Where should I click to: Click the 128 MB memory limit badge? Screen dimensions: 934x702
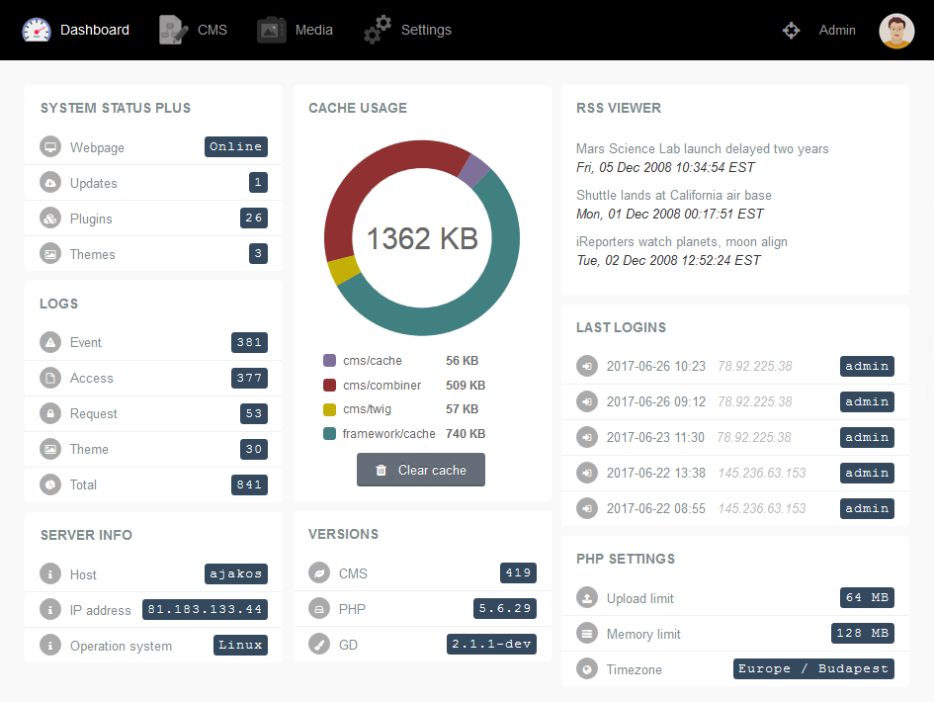[x=863, y=633]
